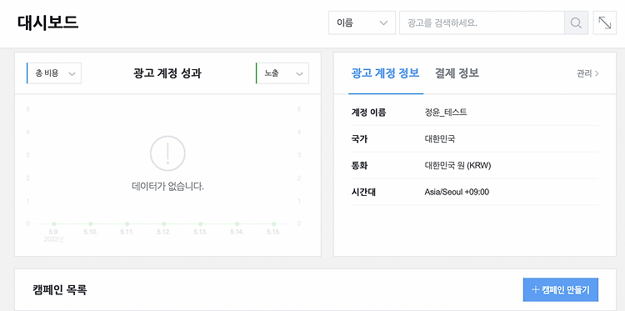Click the chart data point for 5.14.
This screenshot has height=311, width=625.
tap(237, 224)
